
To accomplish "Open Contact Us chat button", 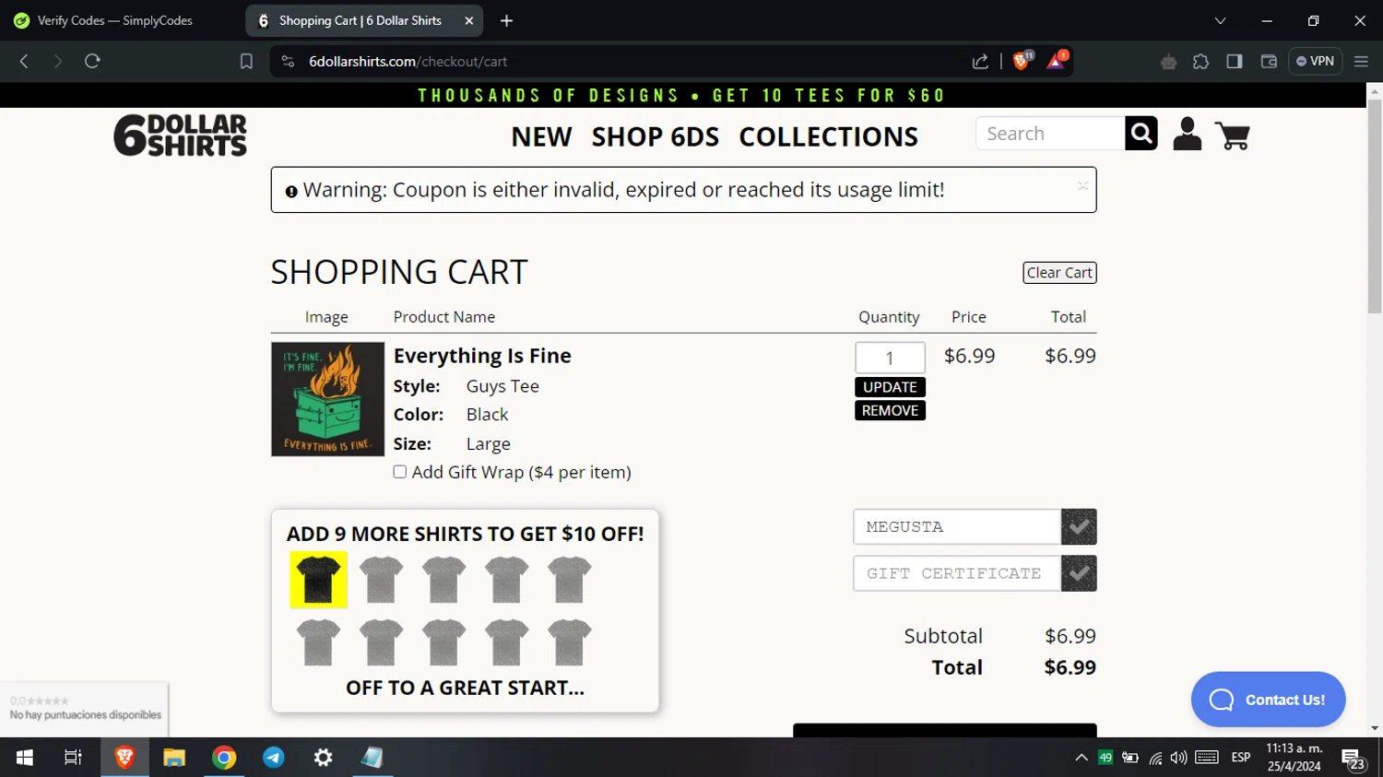I will pyautogui.click(x=1268, y=700).
